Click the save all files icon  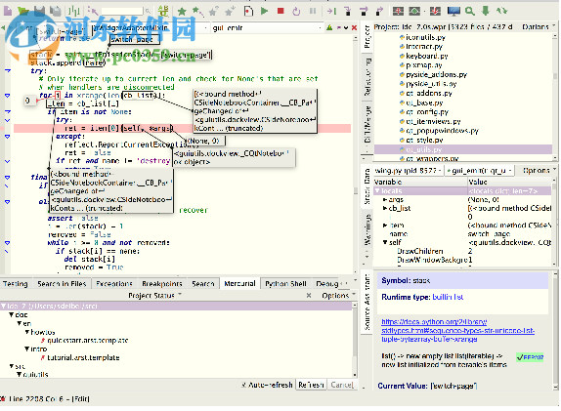56,11
